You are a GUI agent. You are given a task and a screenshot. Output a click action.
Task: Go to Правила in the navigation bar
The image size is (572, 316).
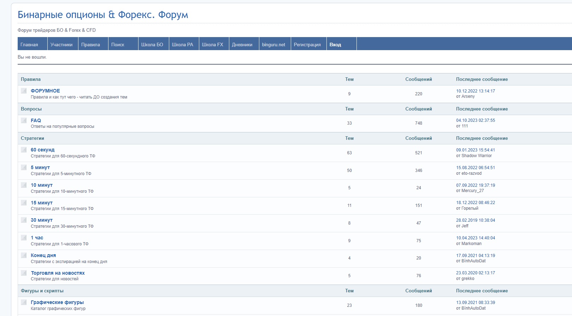(93, 44)
